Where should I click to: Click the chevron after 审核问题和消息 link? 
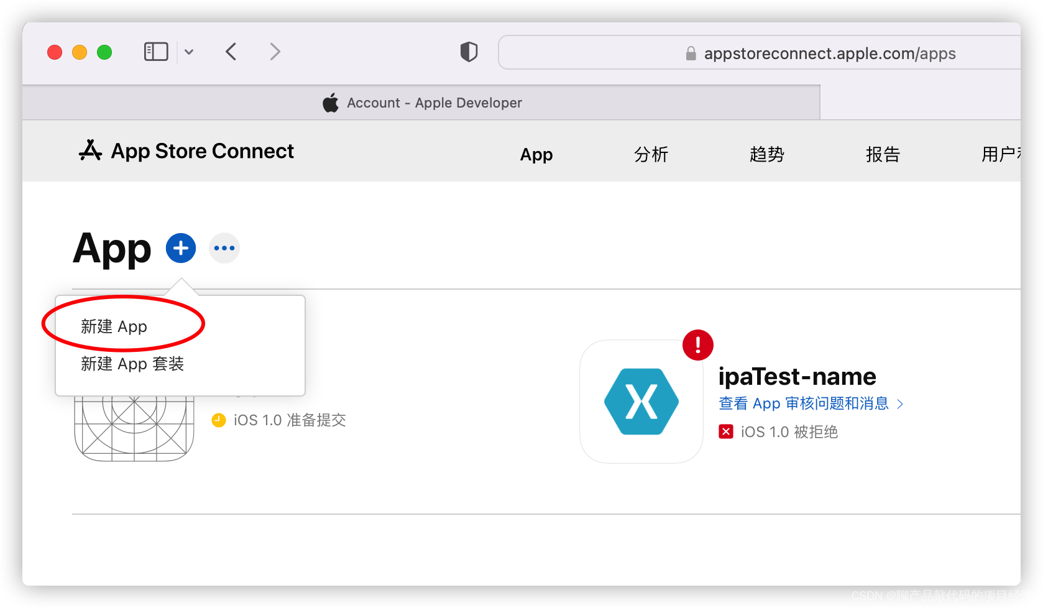900,404
